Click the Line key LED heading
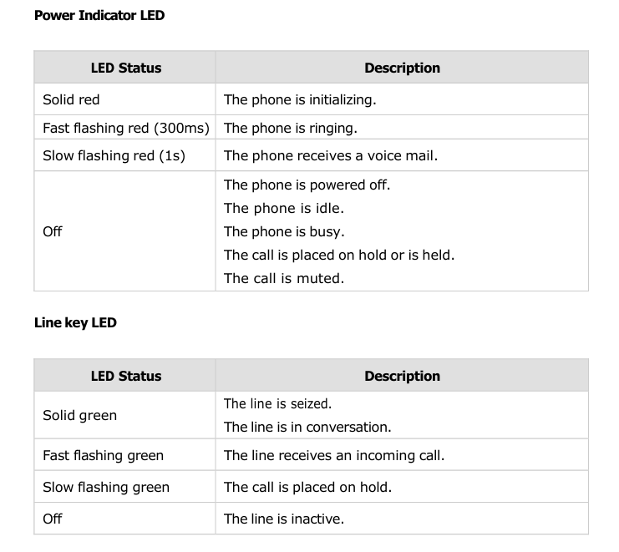This screenshot has width=619, height=552. [75, 322]
